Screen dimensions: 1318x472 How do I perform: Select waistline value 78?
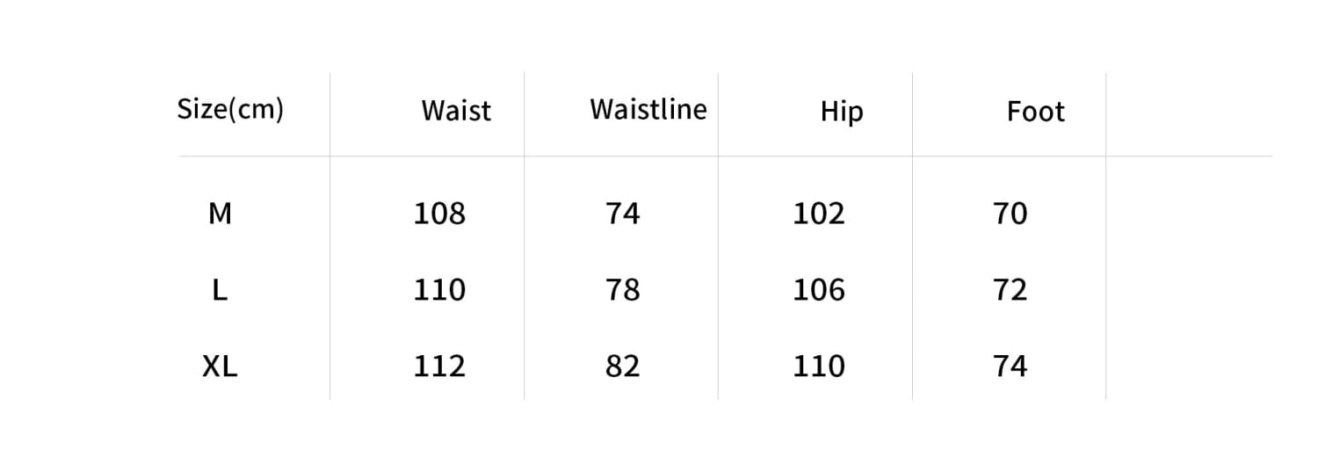(623, 289)
